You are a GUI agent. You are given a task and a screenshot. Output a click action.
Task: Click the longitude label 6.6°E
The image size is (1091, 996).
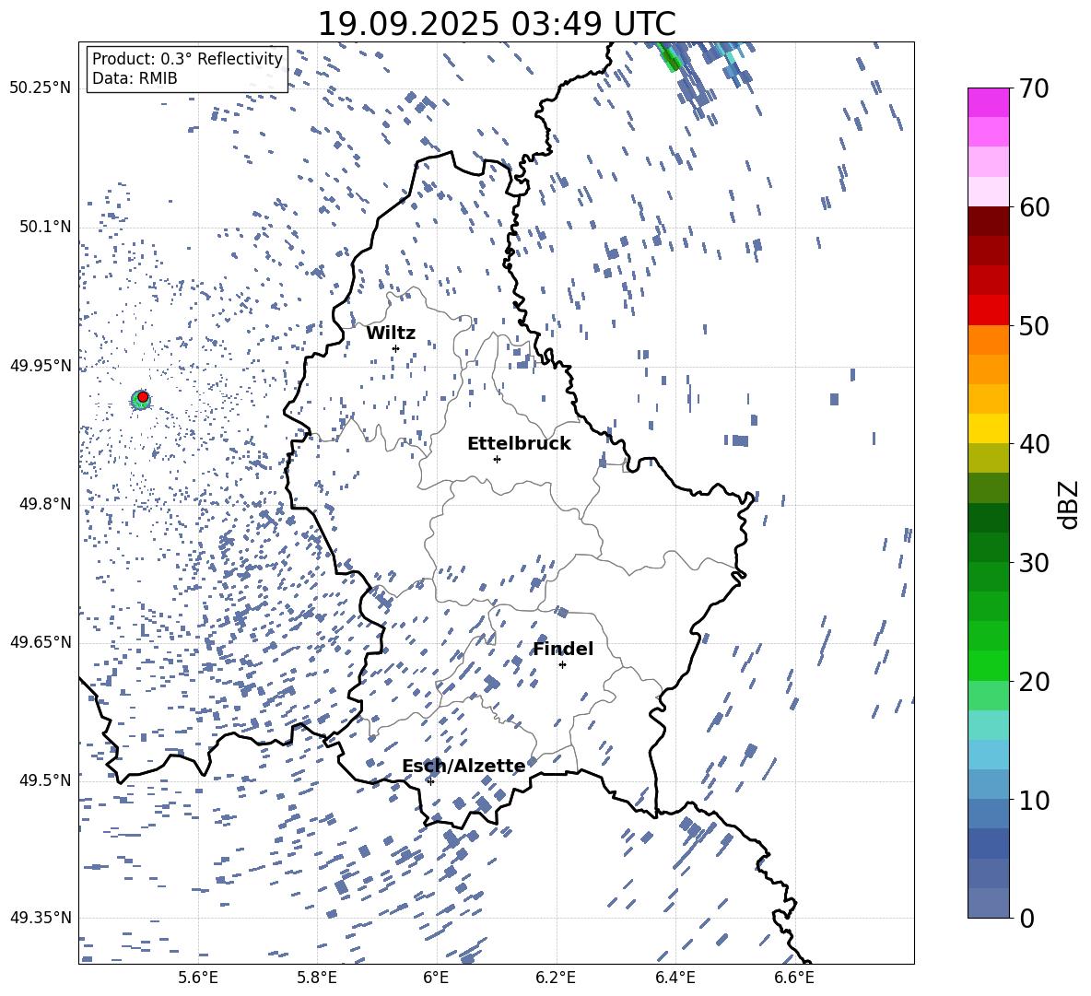pos(794,978)
